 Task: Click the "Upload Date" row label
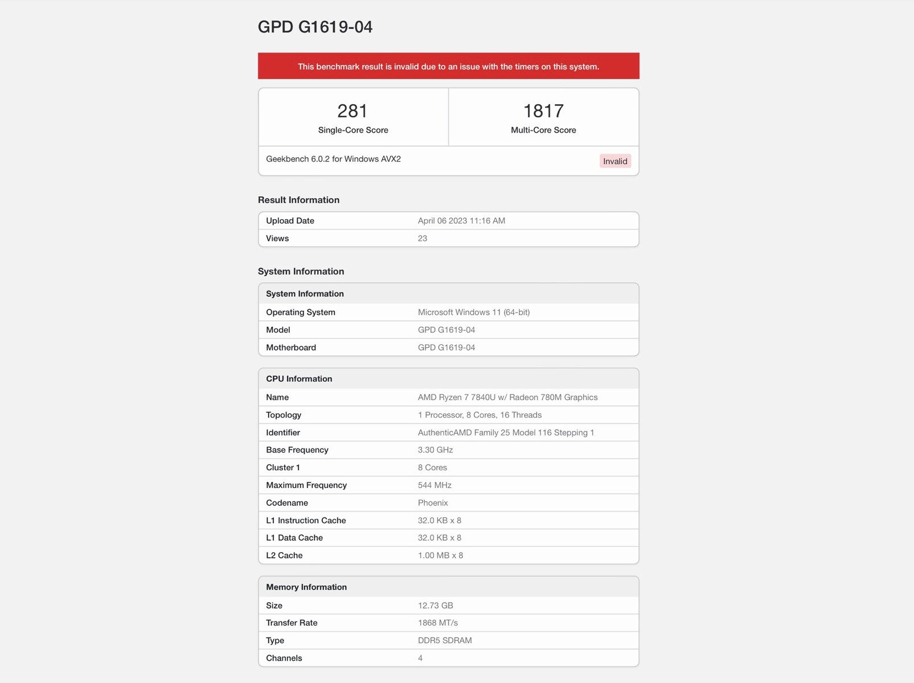coord(290,221)
